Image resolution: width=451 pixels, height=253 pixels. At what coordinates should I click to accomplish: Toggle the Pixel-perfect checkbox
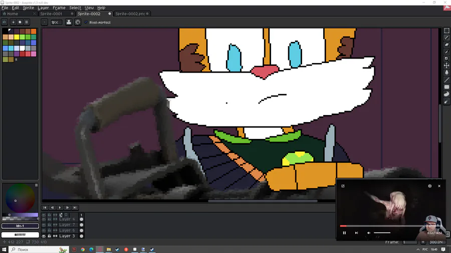(86, 22)
